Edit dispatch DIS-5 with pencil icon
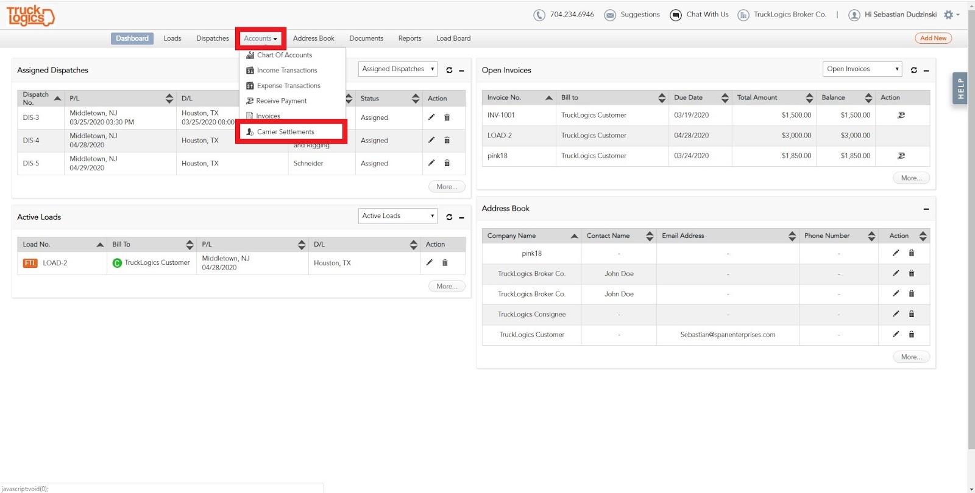The image size is (975, 493). [x=431, y=163]
